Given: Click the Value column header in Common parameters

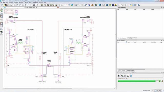Looking at the screenshot, I should point(127,9).
